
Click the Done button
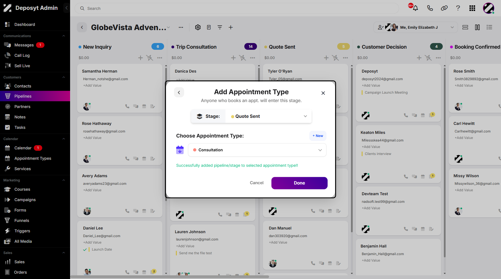(299, 183)
